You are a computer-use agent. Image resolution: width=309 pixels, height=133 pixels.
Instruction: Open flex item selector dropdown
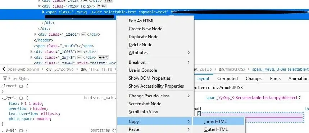(x=254, y=98)
